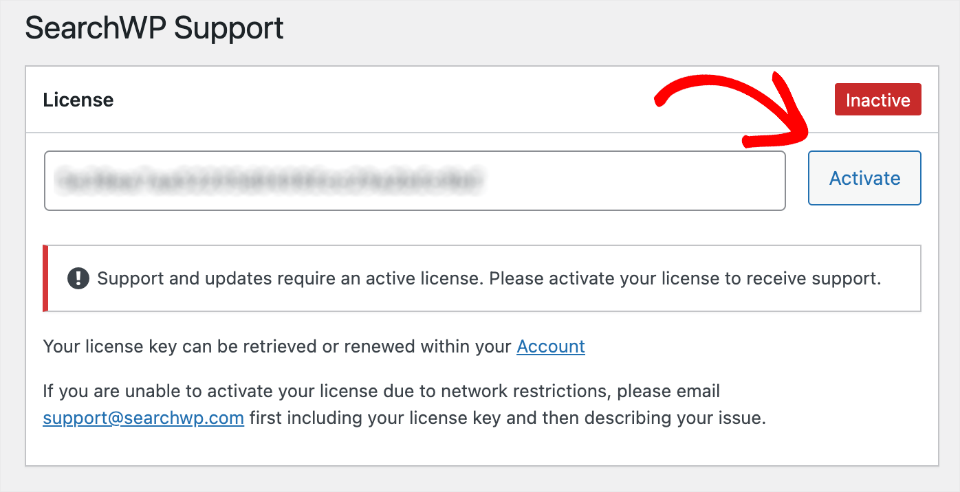Click the License section heading

pos(78,100)
